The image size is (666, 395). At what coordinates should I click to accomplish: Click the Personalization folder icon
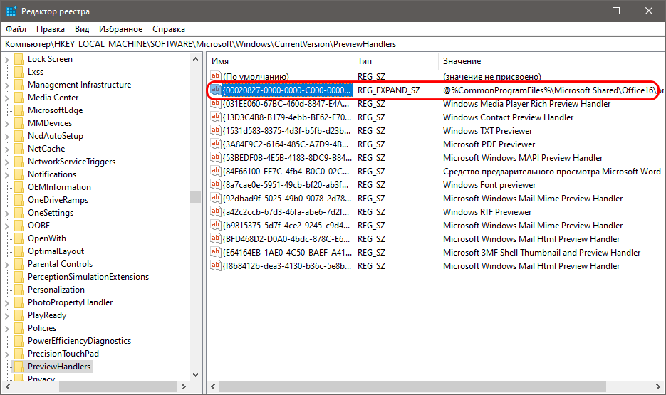[19, 290]
